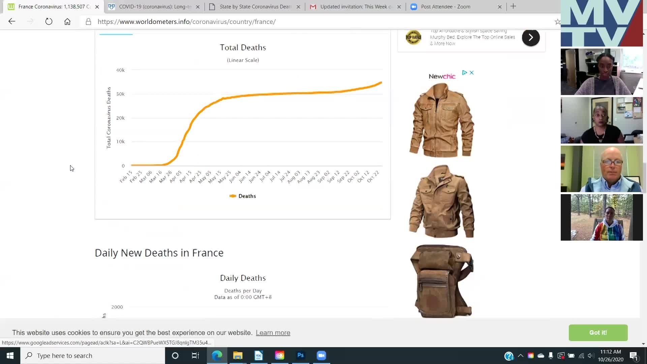Switch to State by State Coronavirus tab
Screen dimensions: 647x364
254,7
